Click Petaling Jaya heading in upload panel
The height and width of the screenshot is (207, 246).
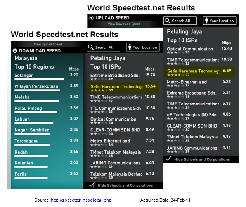tap(184, 32)
